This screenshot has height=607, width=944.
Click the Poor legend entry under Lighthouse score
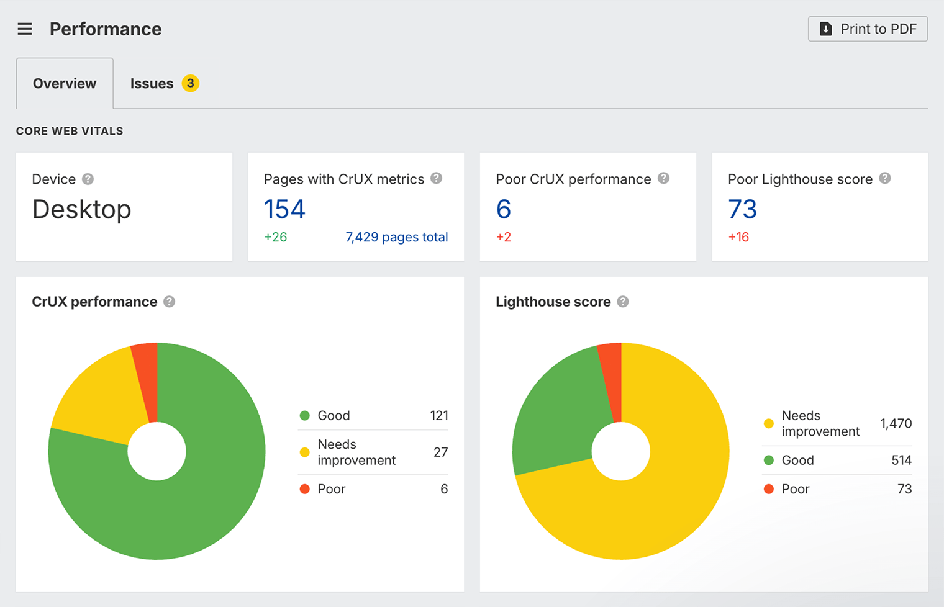795,488
